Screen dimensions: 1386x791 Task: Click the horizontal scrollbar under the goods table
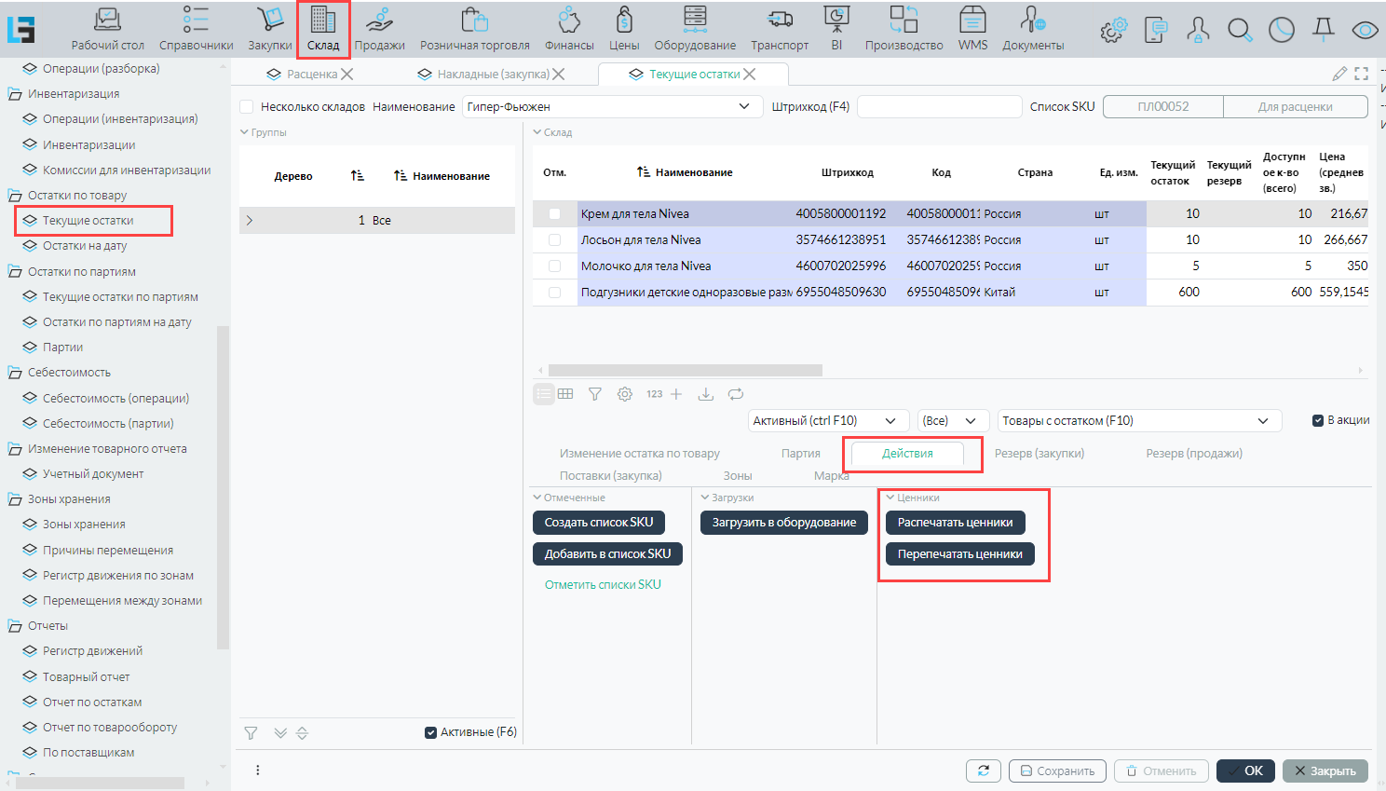pos(685,371)
